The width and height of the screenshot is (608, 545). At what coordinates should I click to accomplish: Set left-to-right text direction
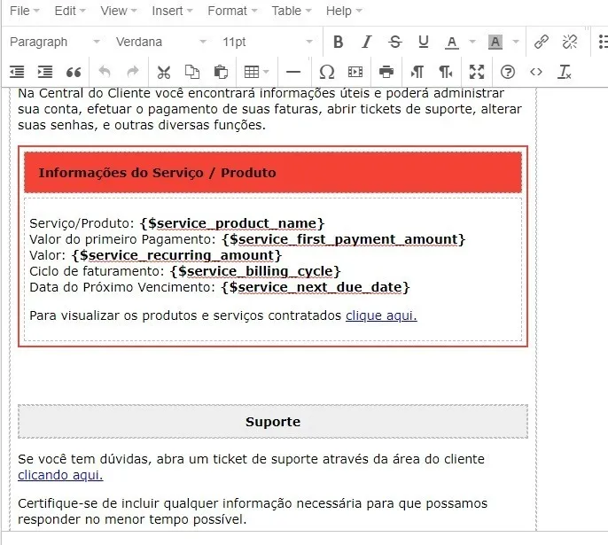[417, 72]
